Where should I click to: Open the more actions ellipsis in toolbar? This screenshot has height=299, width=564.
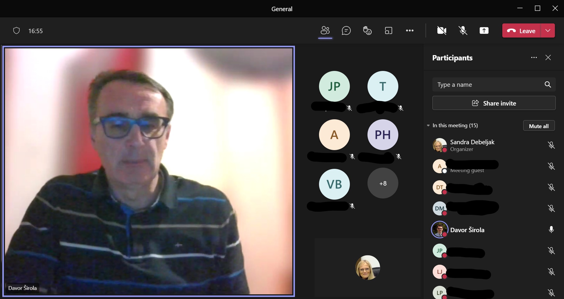409,30
